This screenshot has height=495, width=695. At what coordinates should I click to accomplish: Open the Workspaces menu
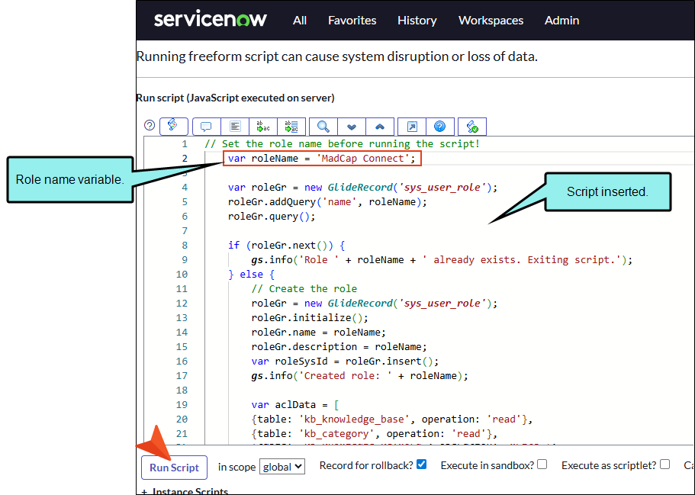[491, 21]
